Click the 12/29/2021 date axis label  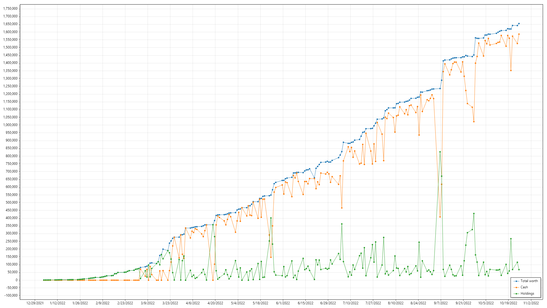coord(35,303)
